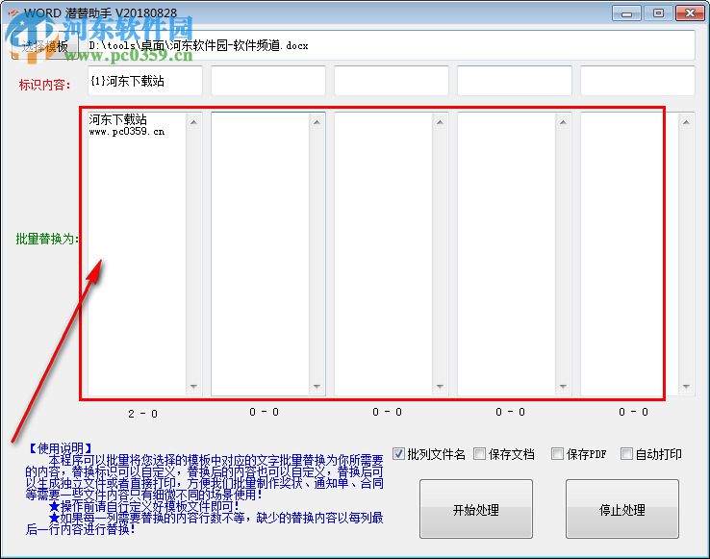Click the third 标识内容 input field
This screenshot has height=559, width=710.
pyautogui.click(x=392, y=81)
